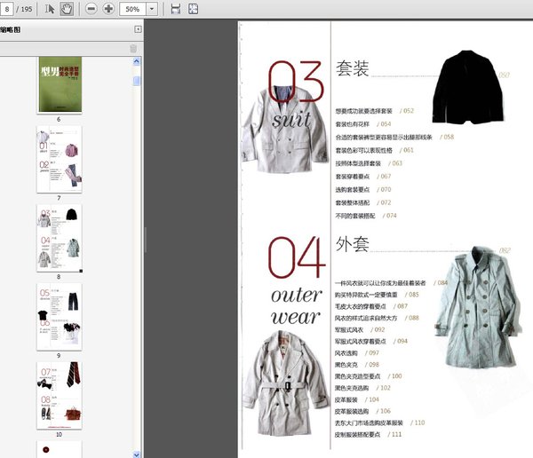The height and width of the screenshot is (458, 533).
Task: Edit the 50% zoom value field
Action: [x=133, y=9]
